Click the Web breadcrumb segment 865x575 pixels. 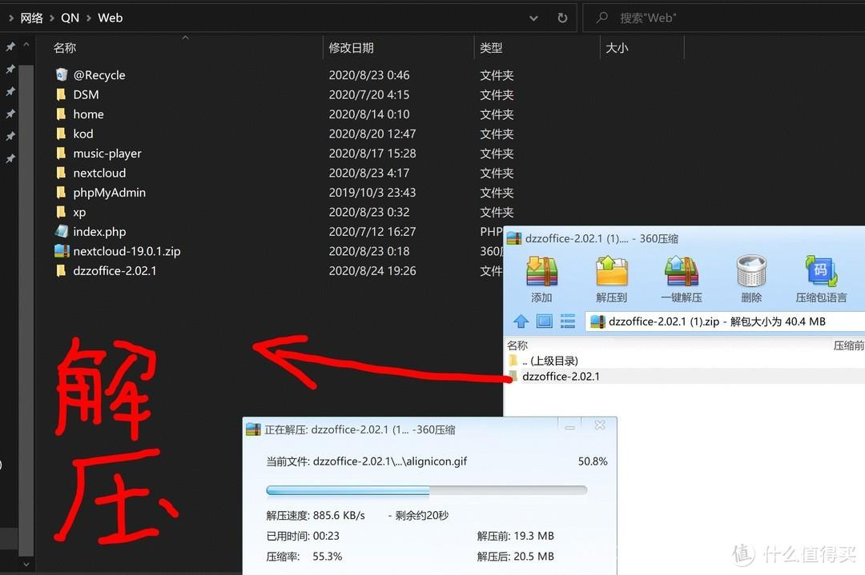coord(111,18)
